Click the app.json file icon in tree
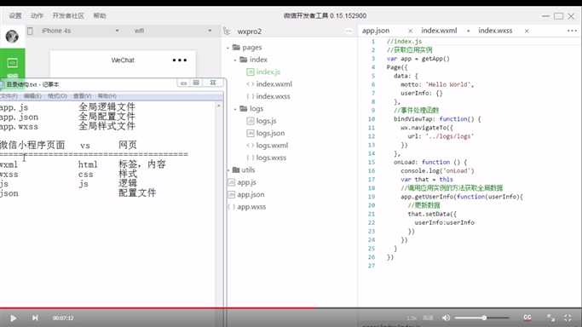Screen dimensions: 582x327 click(x=231, y=195)
